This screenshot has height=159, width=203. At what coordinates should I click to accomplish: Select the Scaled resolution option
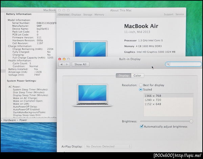point(141,90)
